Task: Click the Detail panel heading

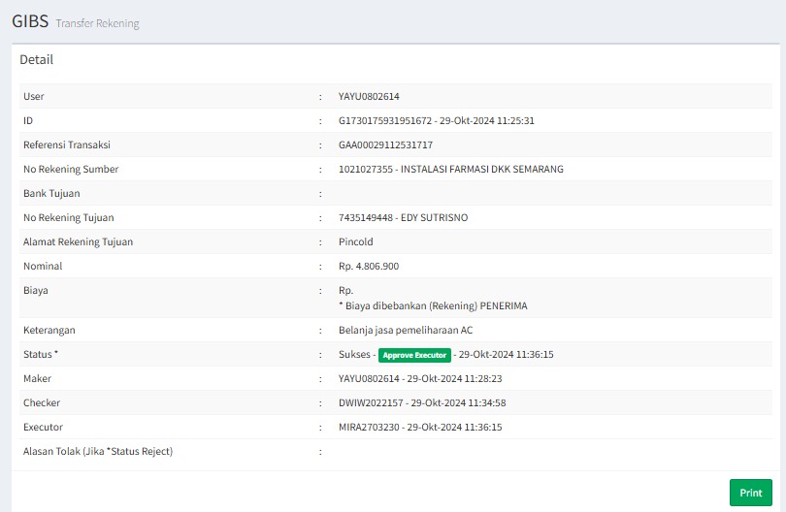Action: pos(37,59)
